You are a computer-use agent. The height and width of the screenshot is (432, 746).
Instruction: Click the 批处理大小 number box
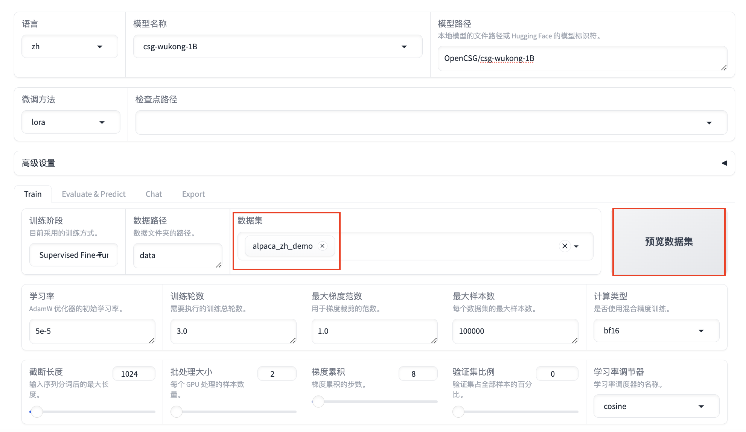[x=277, y=374]
